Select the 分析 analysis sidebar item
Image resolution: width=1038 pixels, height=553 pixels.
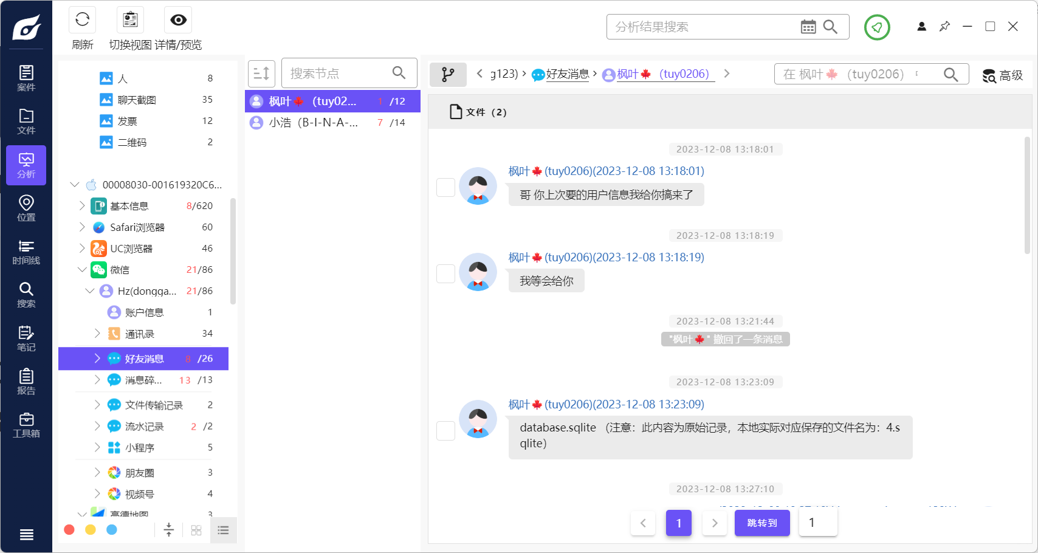[26, 165]
